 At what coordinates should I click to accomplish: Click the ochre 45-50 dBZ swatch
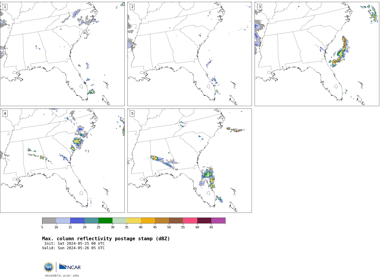(162, 221)
